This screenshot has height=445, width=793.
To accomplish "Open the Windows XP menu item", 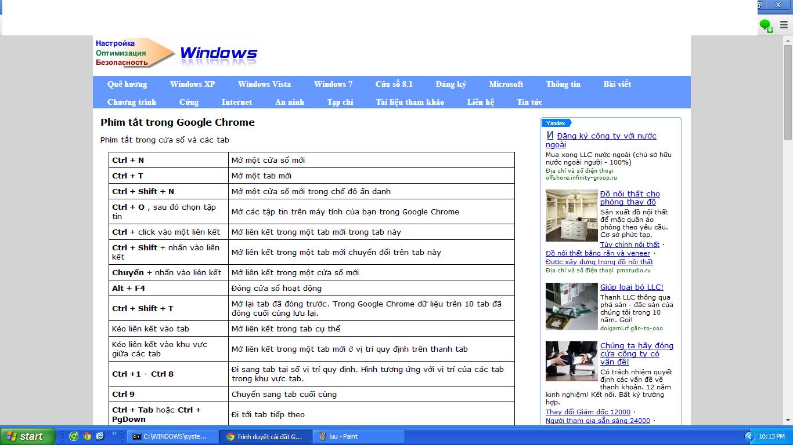I will pos(192,84).
